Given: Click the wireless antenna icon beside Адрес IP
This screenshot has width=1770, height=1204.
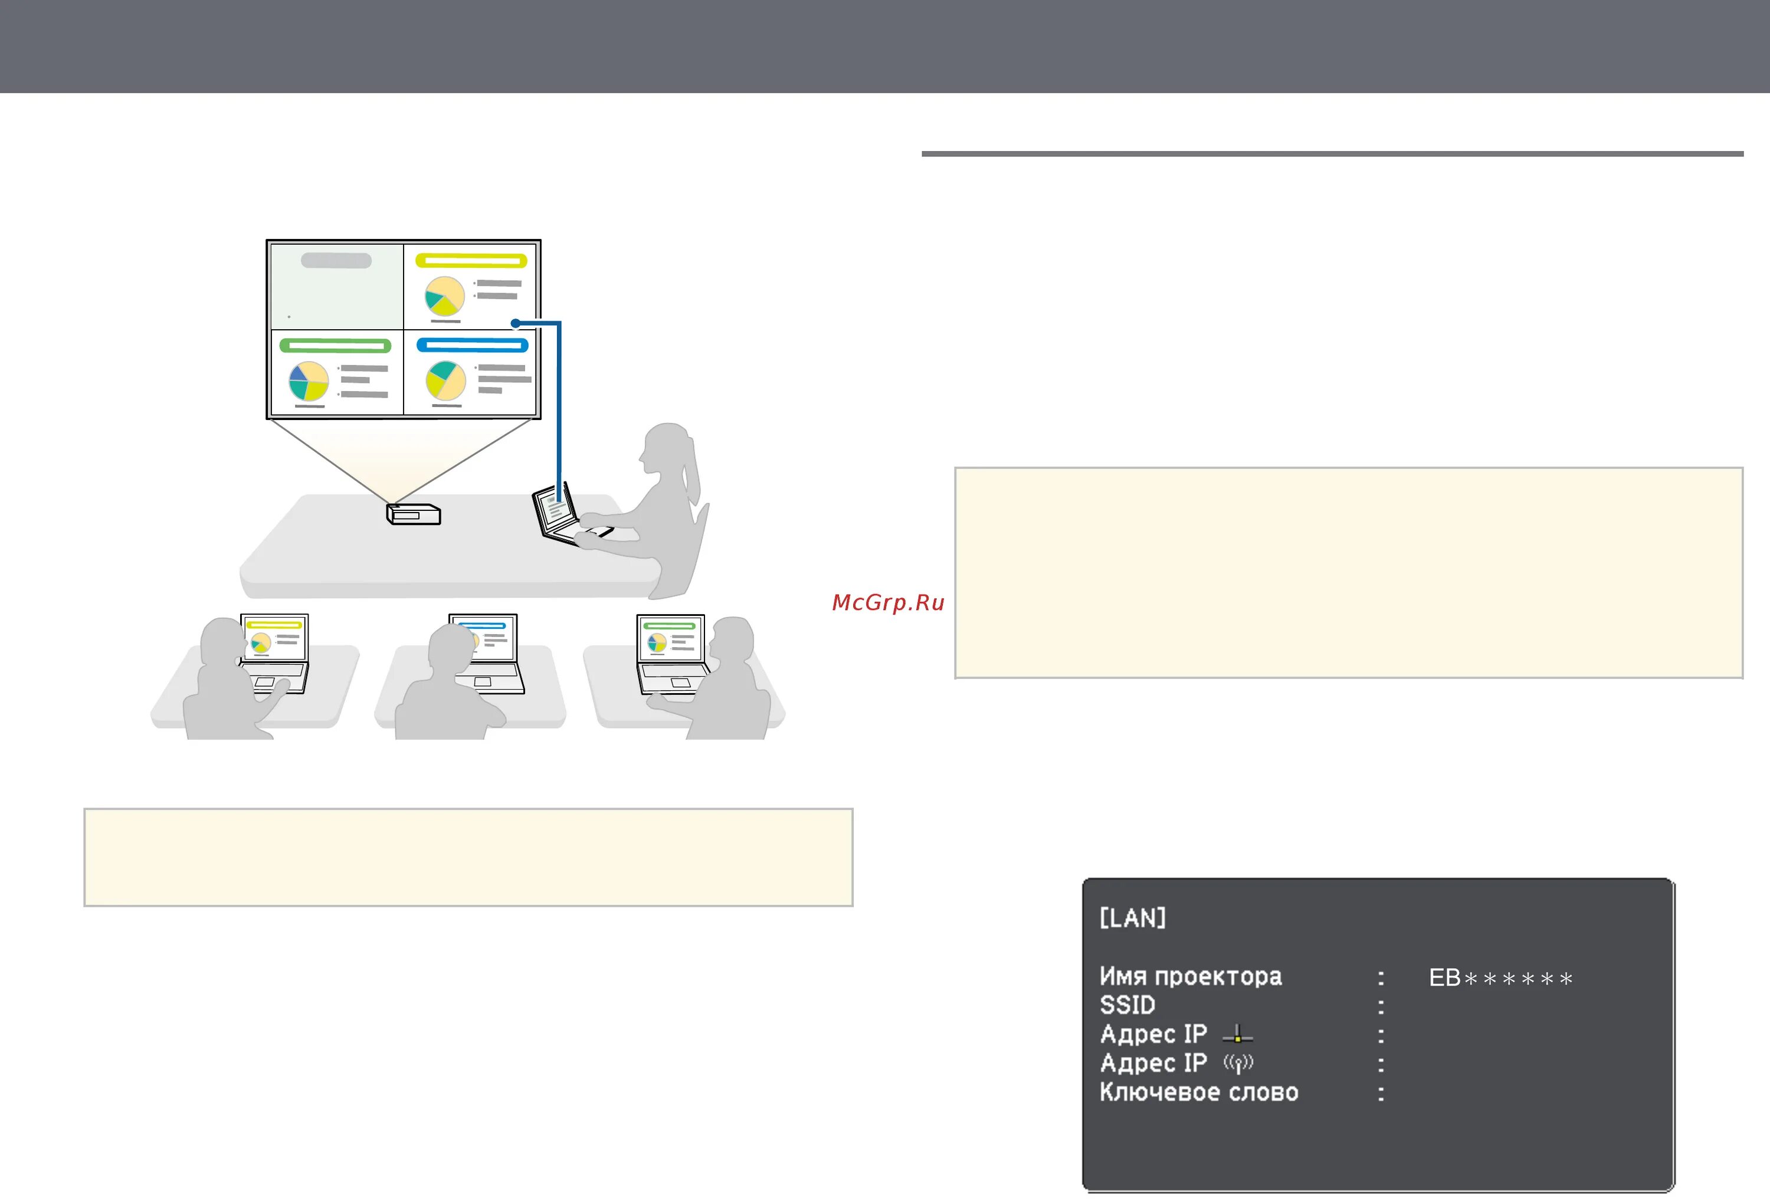Looking at the screenshot, I should tap(1238, 1063).
